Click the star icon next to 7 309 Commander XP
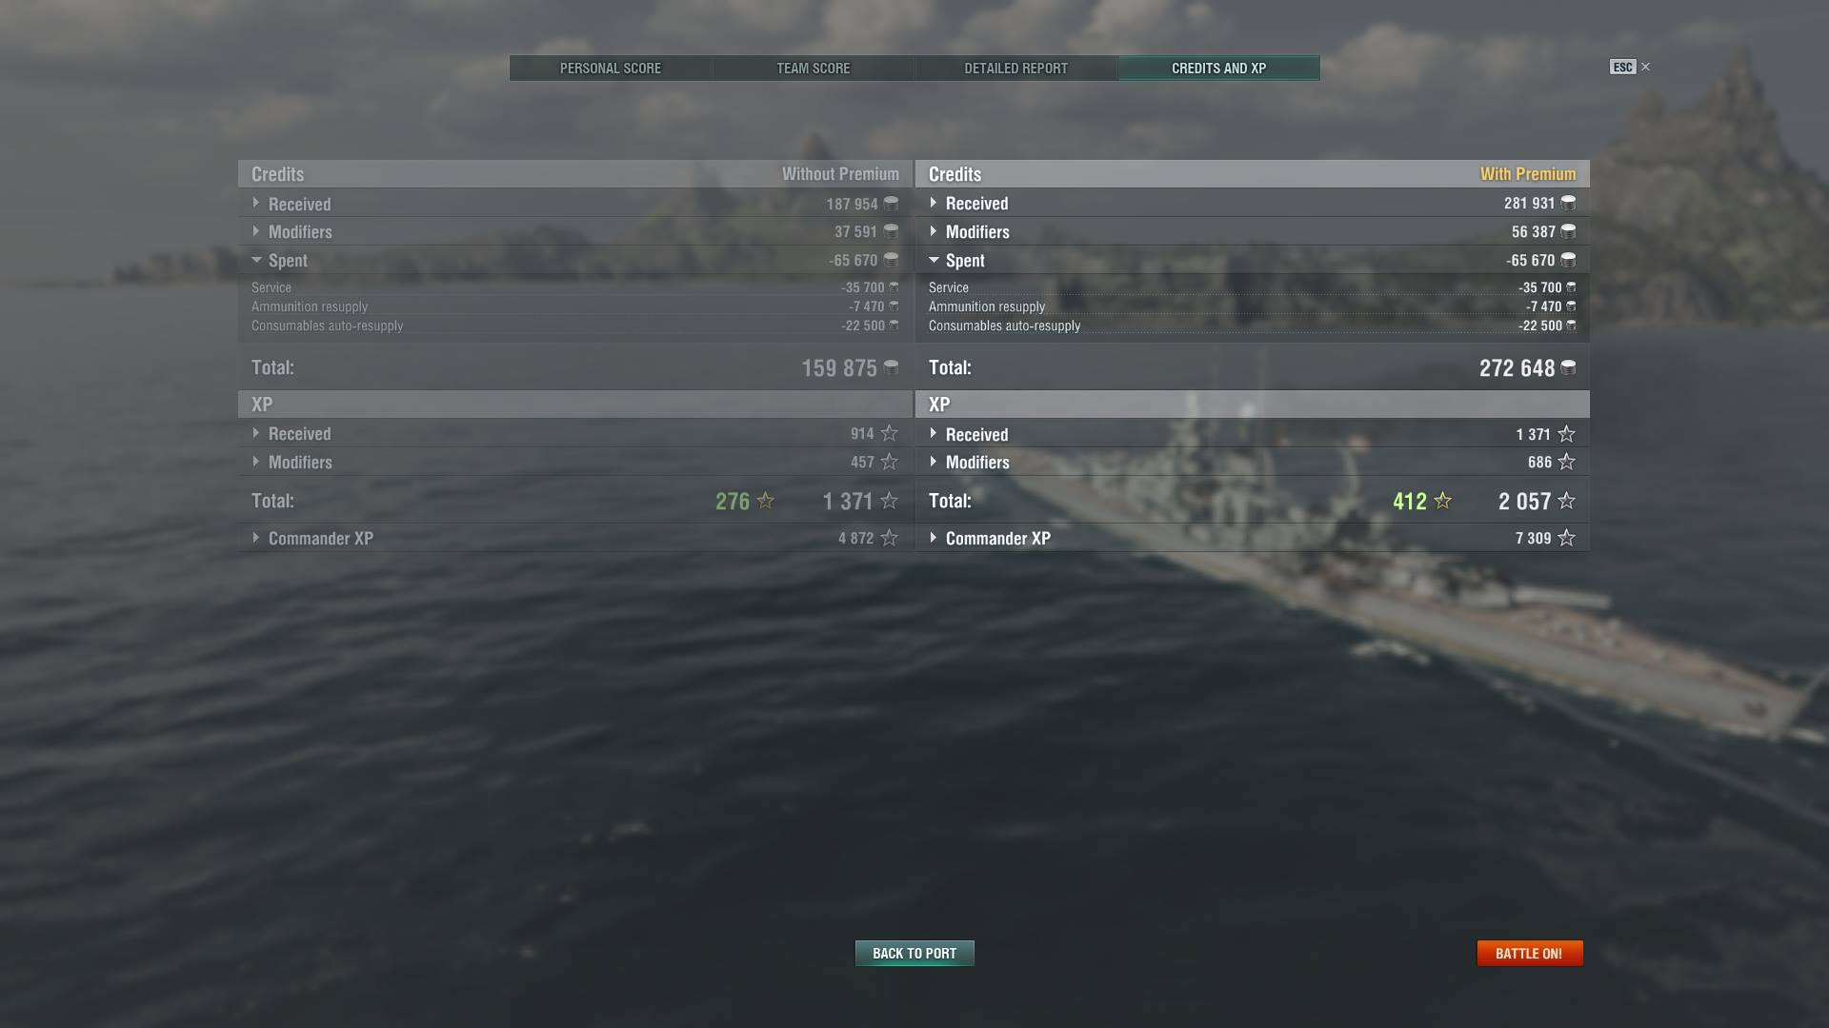Image resolution: width=1829 pixels, height=1028 pixels. (x=1566, y=538)
